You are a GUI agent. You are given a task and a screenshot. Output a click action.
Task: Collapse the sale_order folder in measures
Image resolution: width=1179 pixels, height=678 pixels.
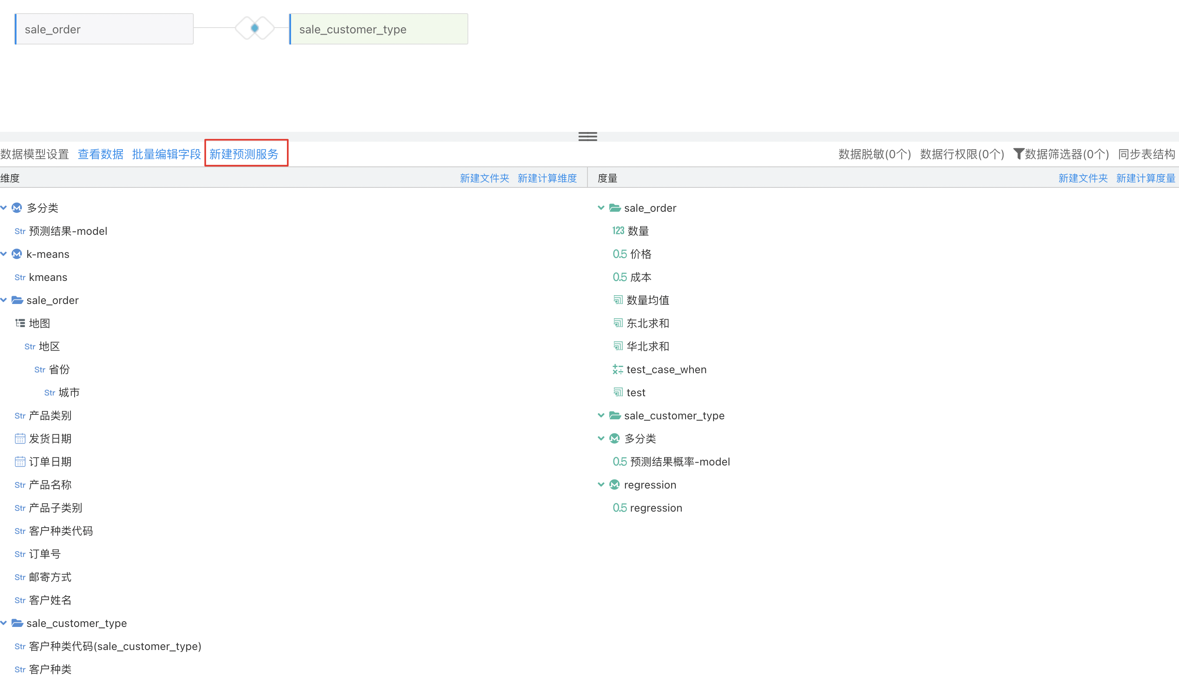tap(601, 208)
